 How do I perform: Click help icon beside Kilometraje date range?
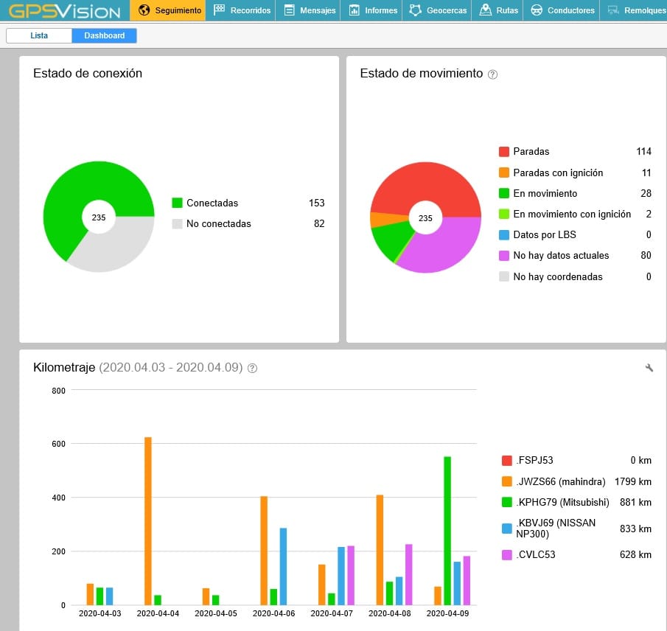tap(253, 368)
